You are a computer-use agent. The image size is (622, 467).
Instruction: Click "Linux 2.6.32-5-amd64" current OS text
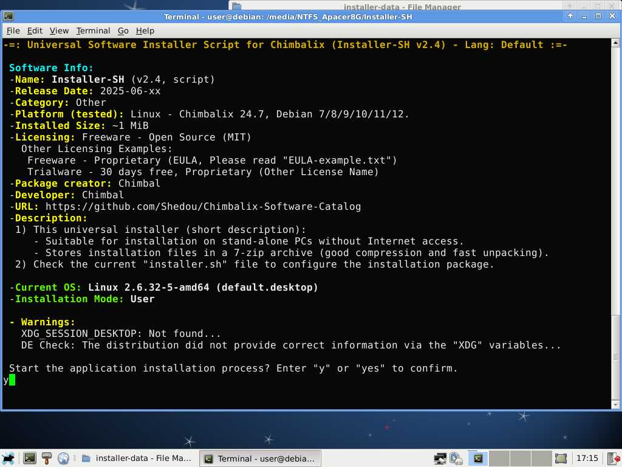(x=148, y=287)
